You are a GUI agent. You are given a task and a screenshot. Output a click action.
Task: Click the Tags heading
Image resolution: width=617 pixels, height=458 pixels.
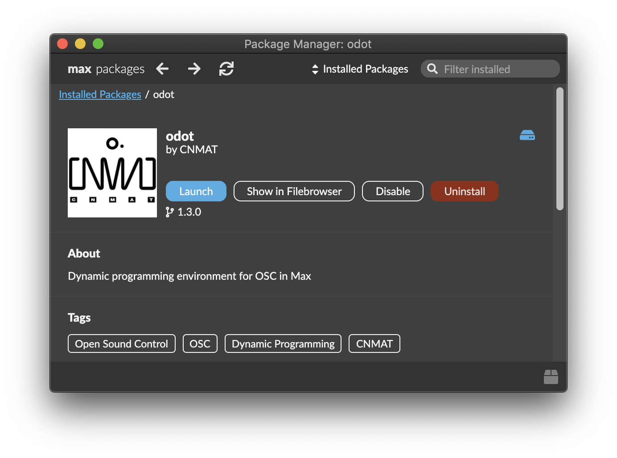pos(79,318)
